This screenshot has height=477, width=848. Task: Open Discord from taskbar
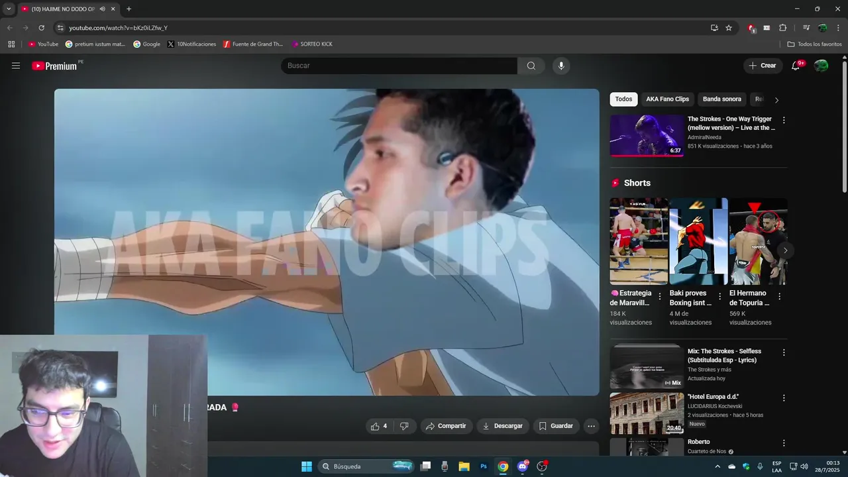523,466
